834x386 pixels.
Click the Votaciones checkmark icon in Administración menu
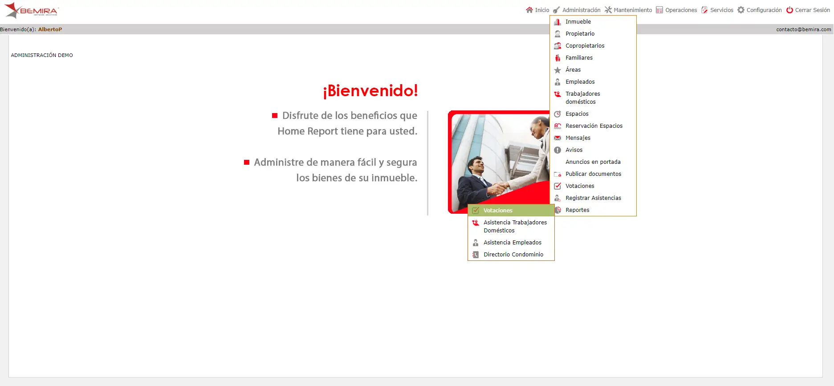(x=557, y=186)
